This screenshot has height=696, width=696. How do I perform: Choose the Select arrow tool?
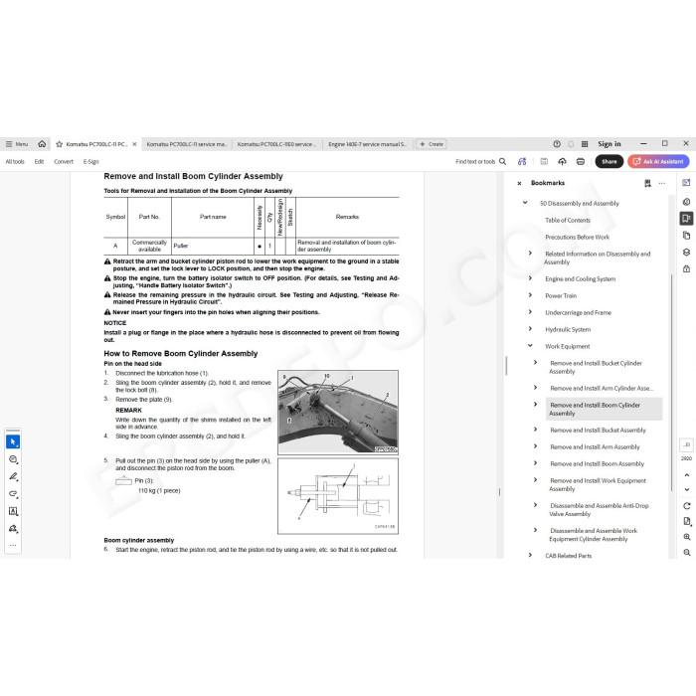point(13,442)
